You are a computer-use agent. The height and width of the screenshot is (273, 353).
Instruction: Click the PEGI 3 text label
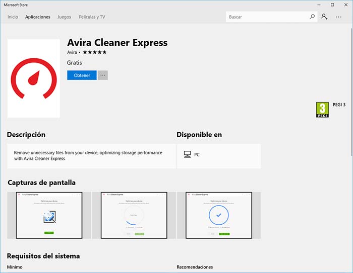[339, 105]
